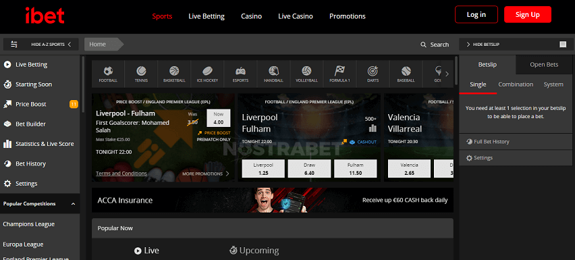
Task: Click the ibet logo
Action: 45,16
